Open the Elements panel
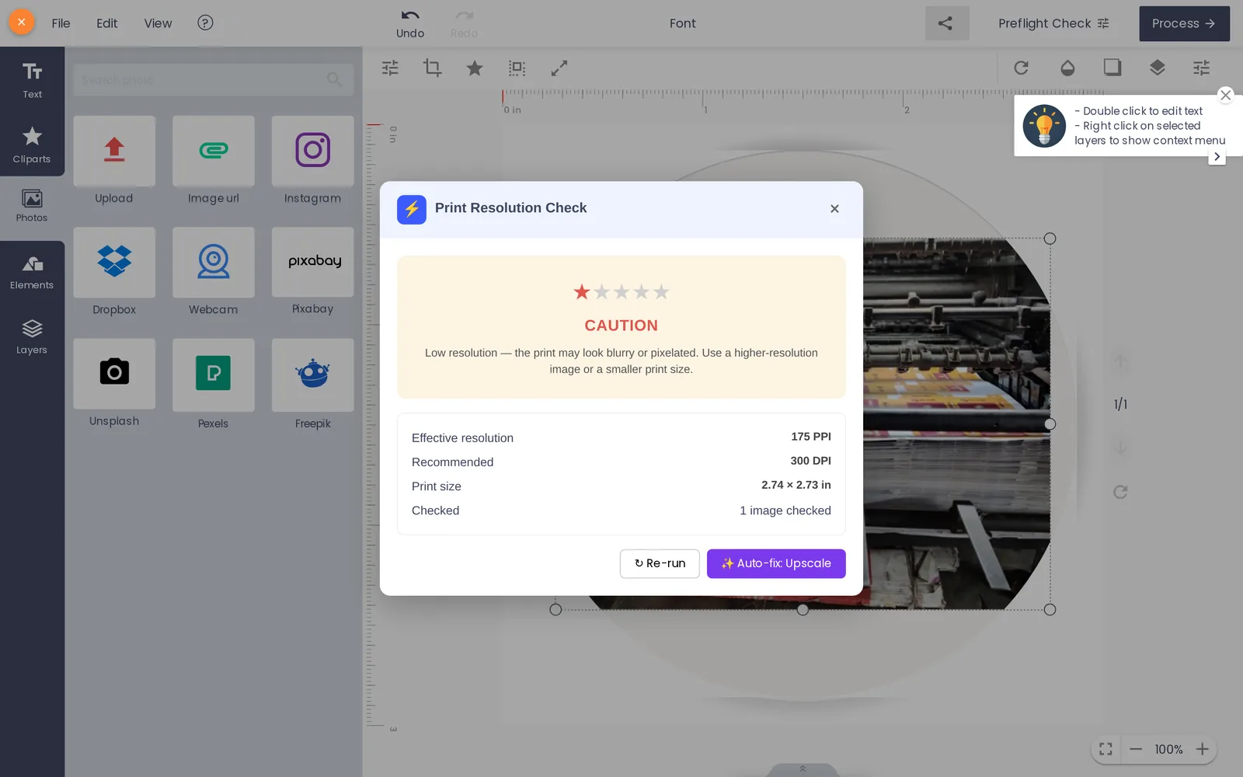 32,273
